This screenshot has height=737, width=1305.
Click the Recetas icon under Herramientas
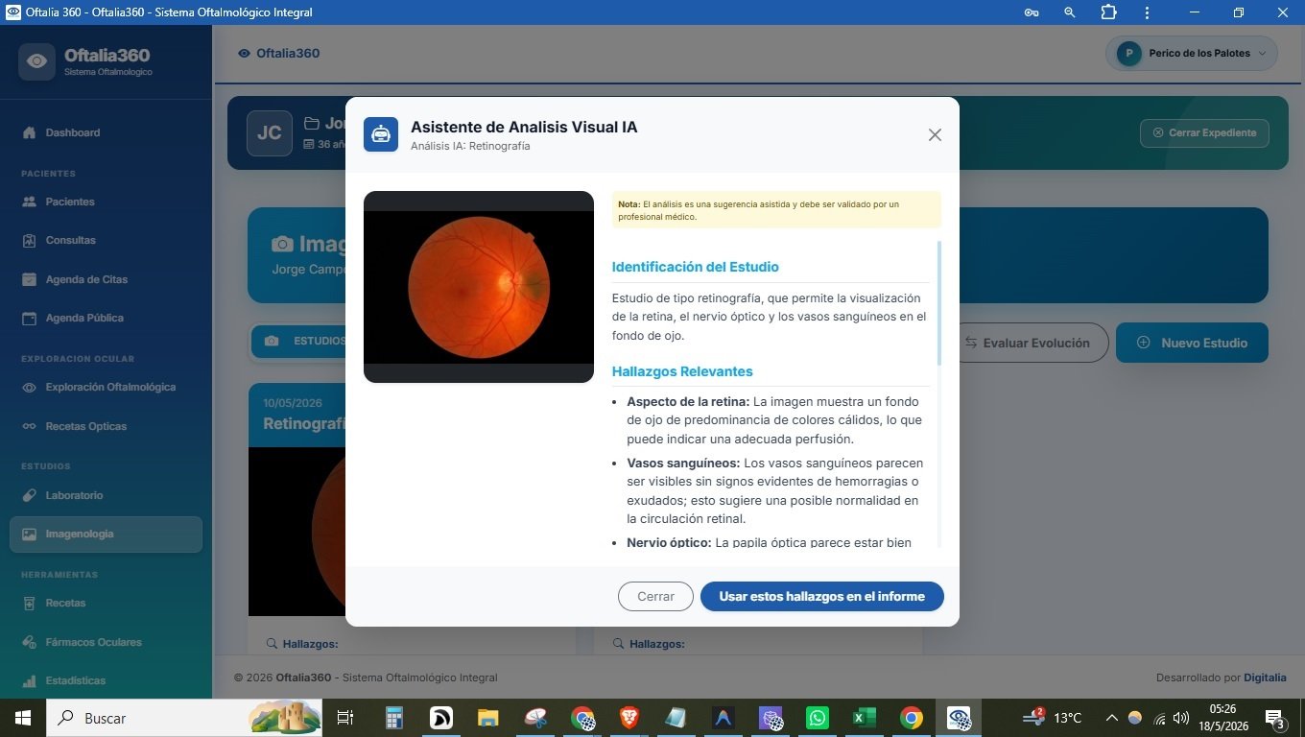click(x=29, y=603)
